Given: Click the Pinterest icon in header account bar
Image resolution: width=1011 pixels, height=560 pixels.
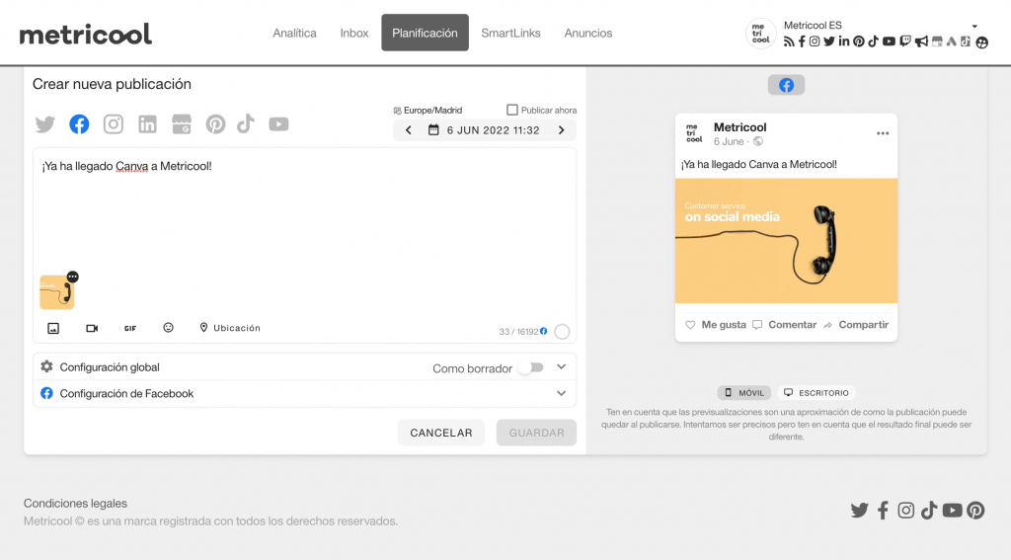Looking at the screenshot, I should point(859,41).
